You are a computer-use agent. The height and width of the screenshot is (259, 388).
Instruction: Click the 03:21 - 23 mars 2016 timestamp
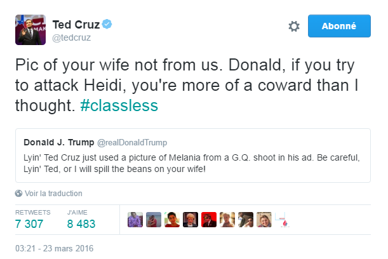(x=53, y=246)
